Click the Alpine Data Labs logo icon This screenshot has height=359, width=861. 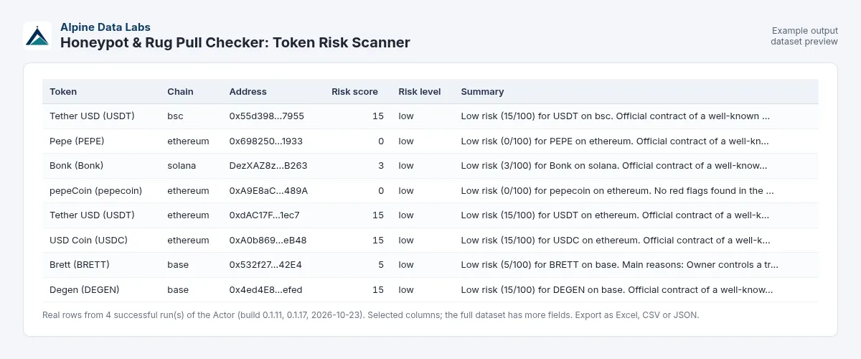37,35
